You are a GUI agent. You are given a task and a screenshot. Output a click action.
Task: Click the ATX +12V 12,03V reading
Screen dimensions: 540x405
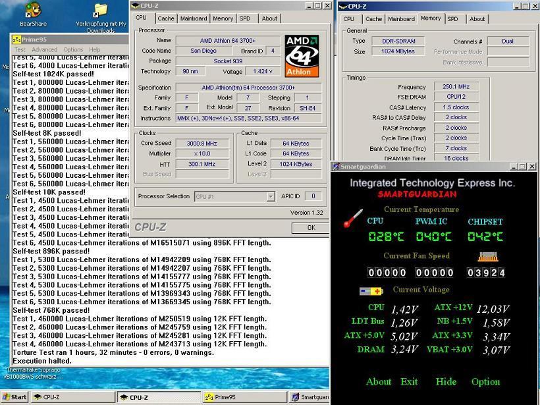pos(493,309)
